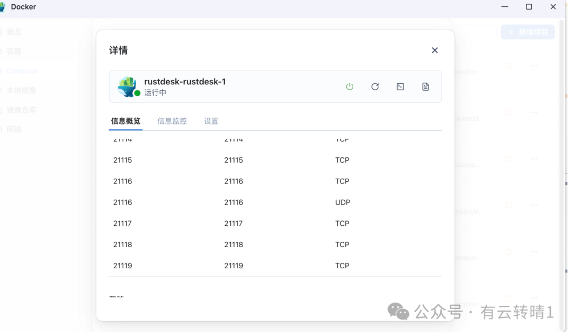Click the running status indicator dot
This screenshot has width=572, height=335.
click(136, 93)
